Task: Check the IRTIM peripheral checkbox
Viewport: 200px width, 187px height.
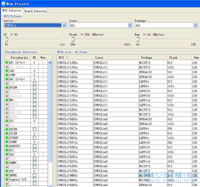Action: (x=35, y=129)
